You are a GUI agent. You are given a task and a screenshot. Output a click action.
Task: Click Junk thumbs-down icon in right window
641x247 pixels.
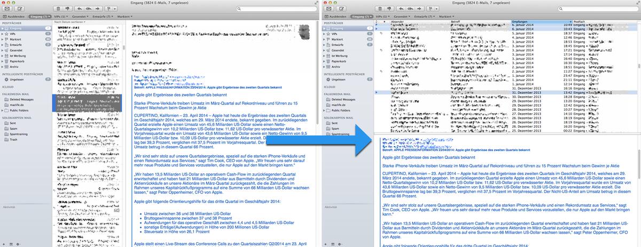pyautogui.click(x=388, y=9)
